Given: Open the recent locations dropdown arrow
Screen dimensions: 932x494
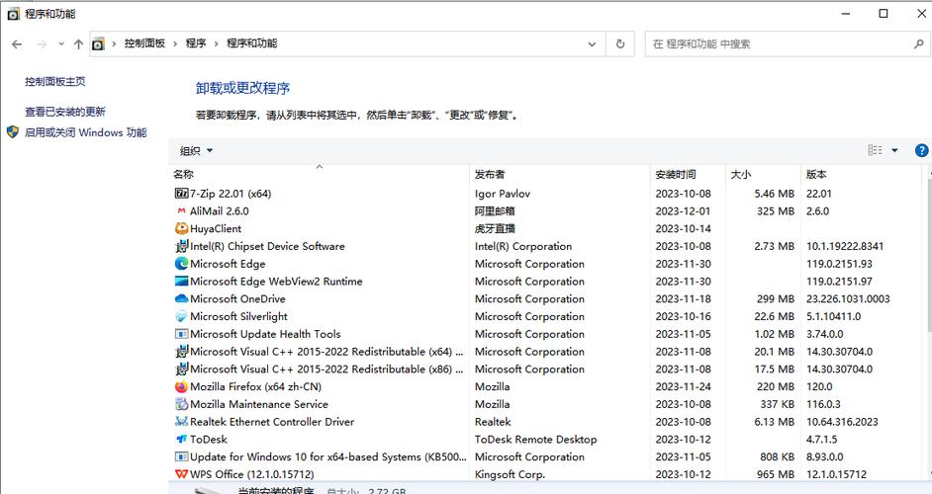Looking at the screenshot, I should [x=61, y=43].
